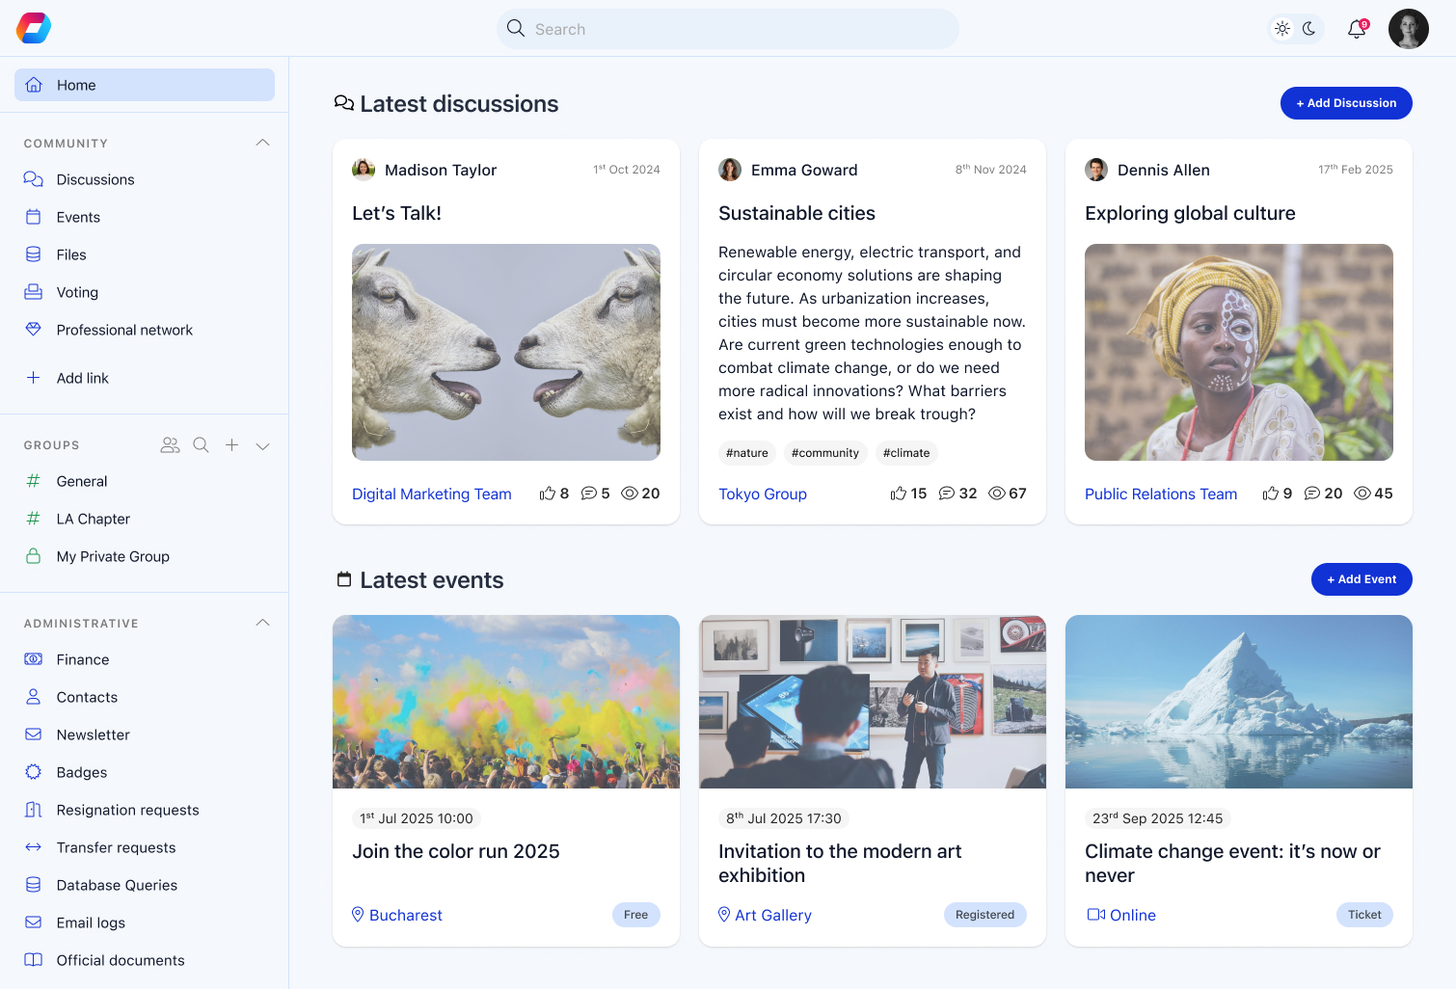Collapse the Community section chevron
1456x989 pixels.
click(x=262, y=143)
